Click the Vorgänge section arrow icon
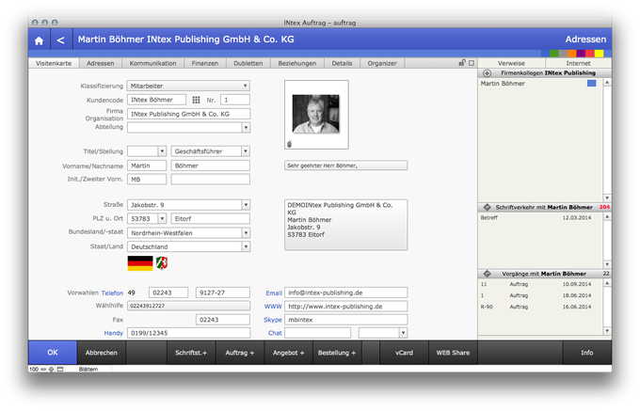The width and height of the screenshot is (640, 411). 487,274
